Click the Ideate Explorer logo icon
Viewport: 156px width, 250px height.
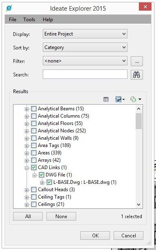point(9,8)
